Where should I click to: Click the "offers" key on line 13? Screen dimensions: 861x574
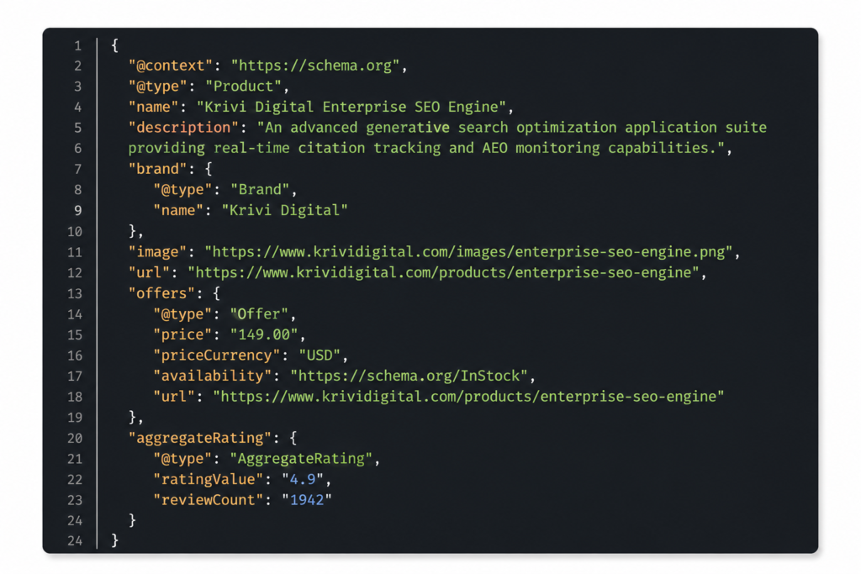coord(162,293)
